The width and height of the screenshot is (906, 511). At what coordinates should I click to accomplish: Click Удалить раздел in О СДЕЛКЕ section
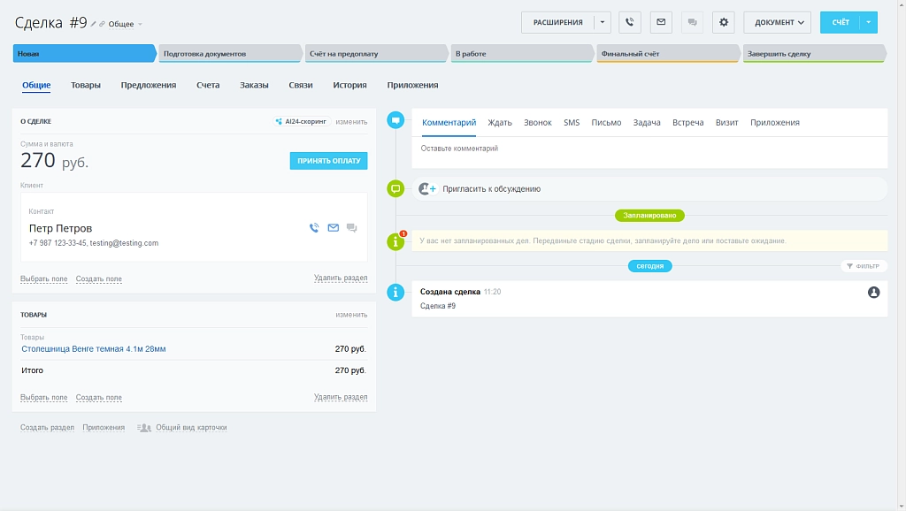pyautogui.click(x=341, y=278)
